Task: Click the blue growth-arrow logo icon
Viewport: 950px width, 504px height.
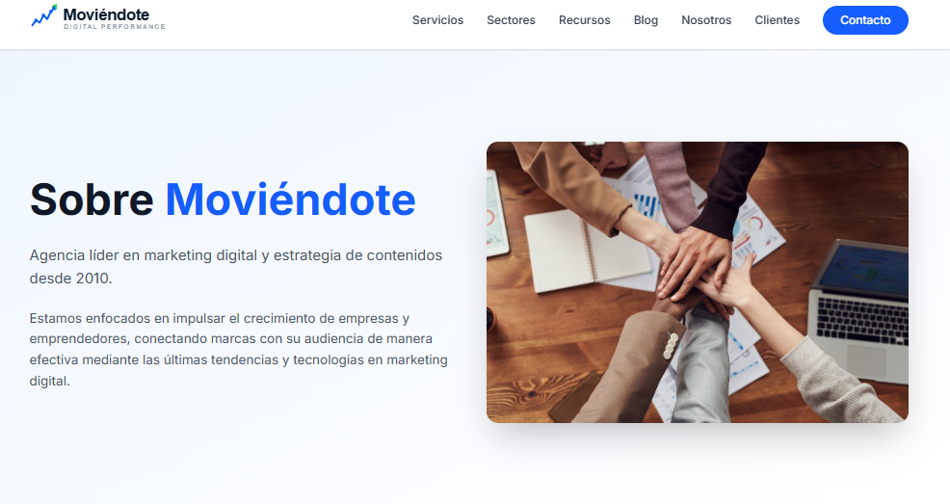Action: tap(44, 16)
